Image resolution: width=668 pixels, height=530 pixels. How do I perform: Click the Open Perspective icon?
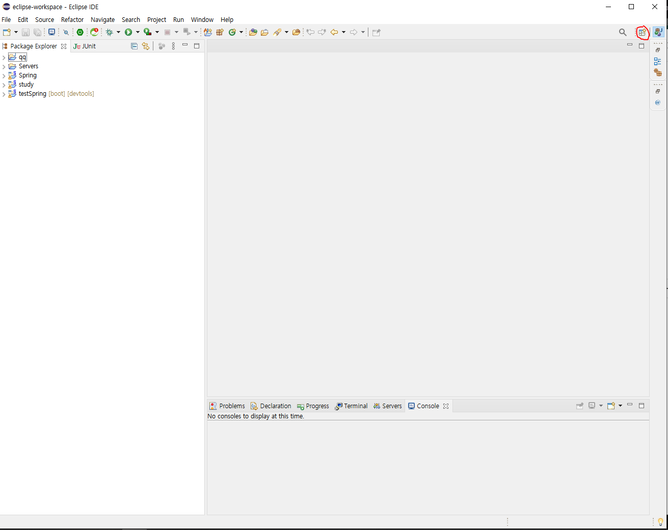point(643,32)
